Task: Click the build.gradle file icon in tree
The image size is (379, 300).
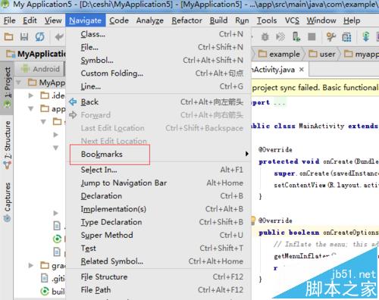Action: tap(45, 291)
